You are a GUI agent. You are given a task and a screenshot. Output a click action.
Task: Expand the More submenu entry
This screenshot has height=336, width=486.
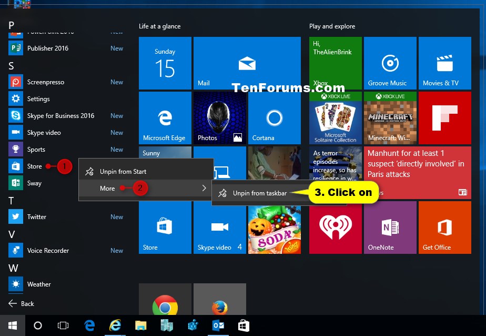coord(107,188)
